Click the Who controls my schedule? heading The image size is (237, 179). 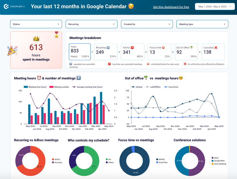(88, 140)
